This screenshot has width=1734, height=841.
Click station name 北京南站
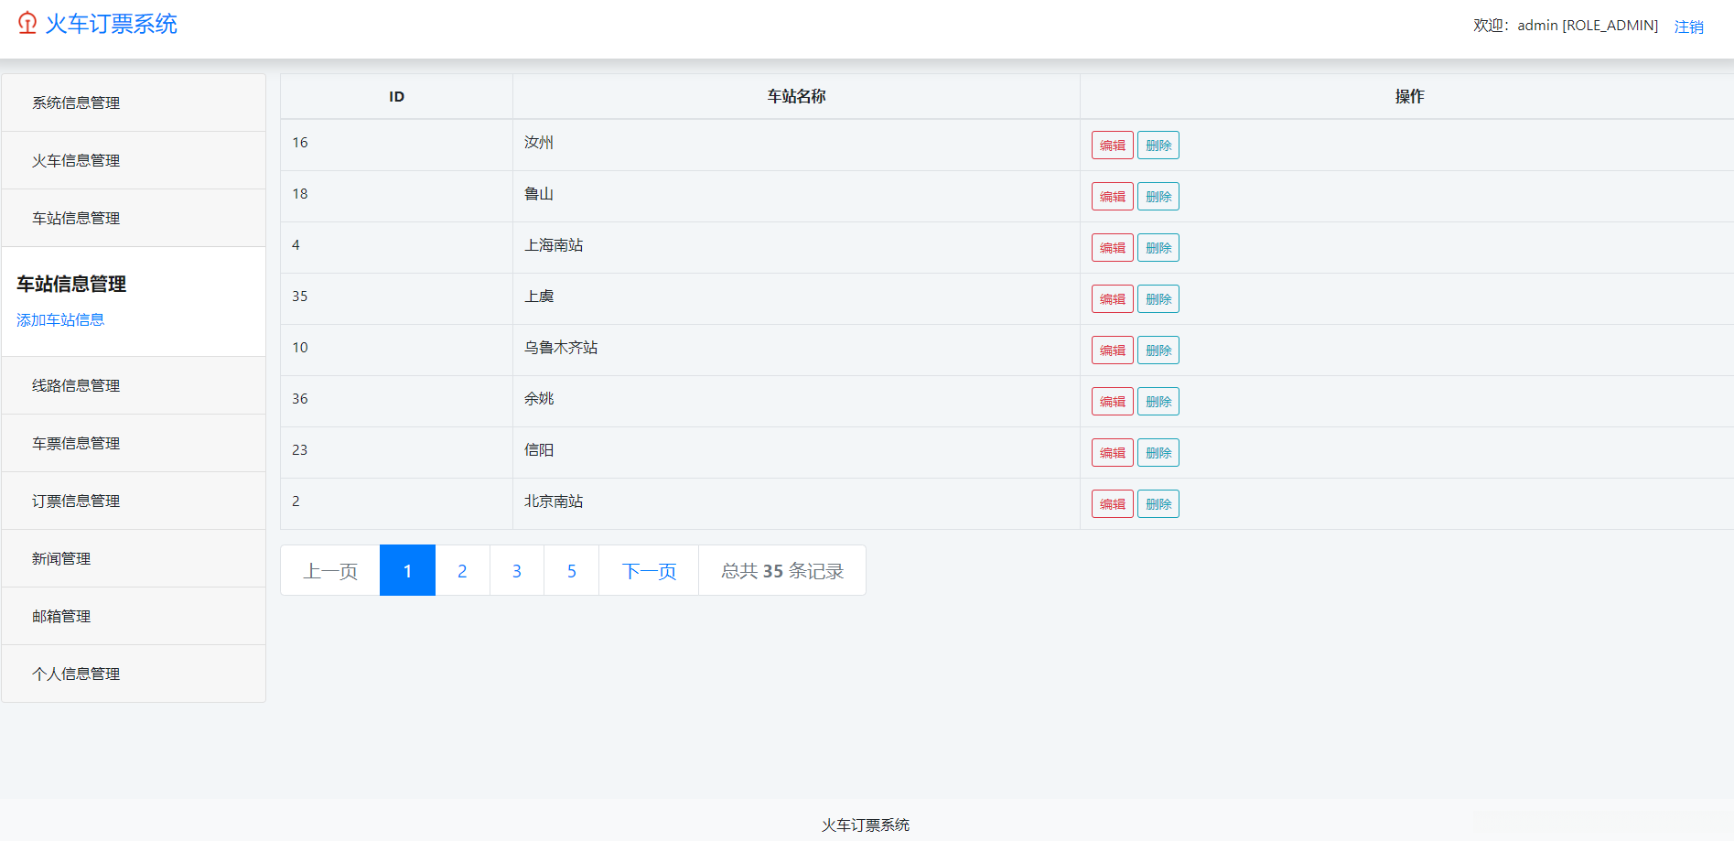pyautogui.click(x=554, y=501)
